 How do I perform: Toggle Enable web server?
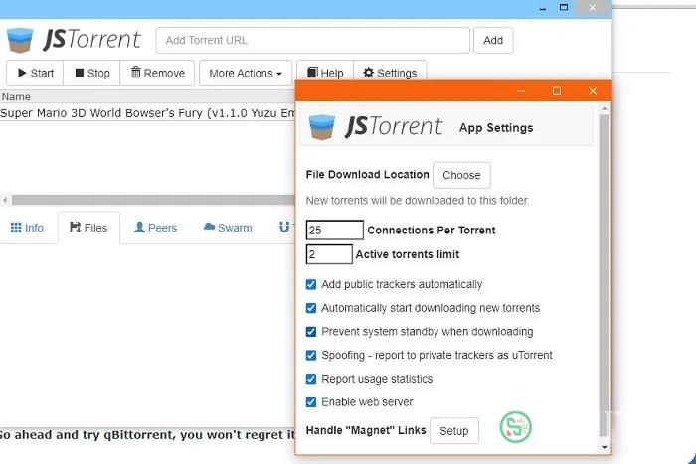[x=311, y=401]
